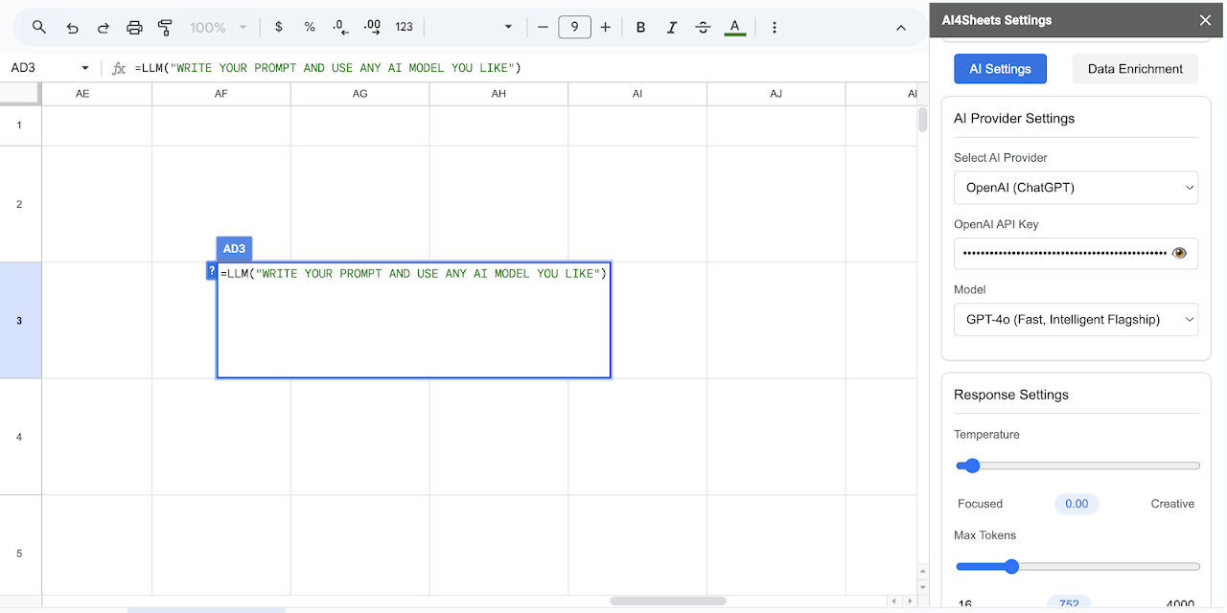Select column header AG
Viewport: 1227px width, 613px height.
[360, 94]
